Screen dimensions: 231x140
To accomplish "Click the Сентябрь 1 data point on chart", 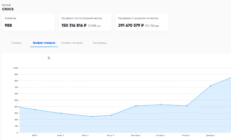I will tap(136, 106).
